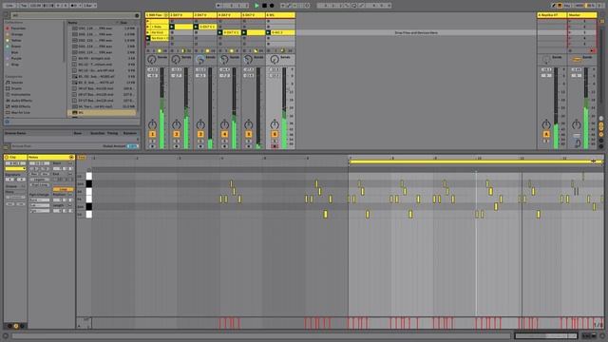608x342 pixels.
Task: Click the track 6 send knob
Action: [275, 59]
